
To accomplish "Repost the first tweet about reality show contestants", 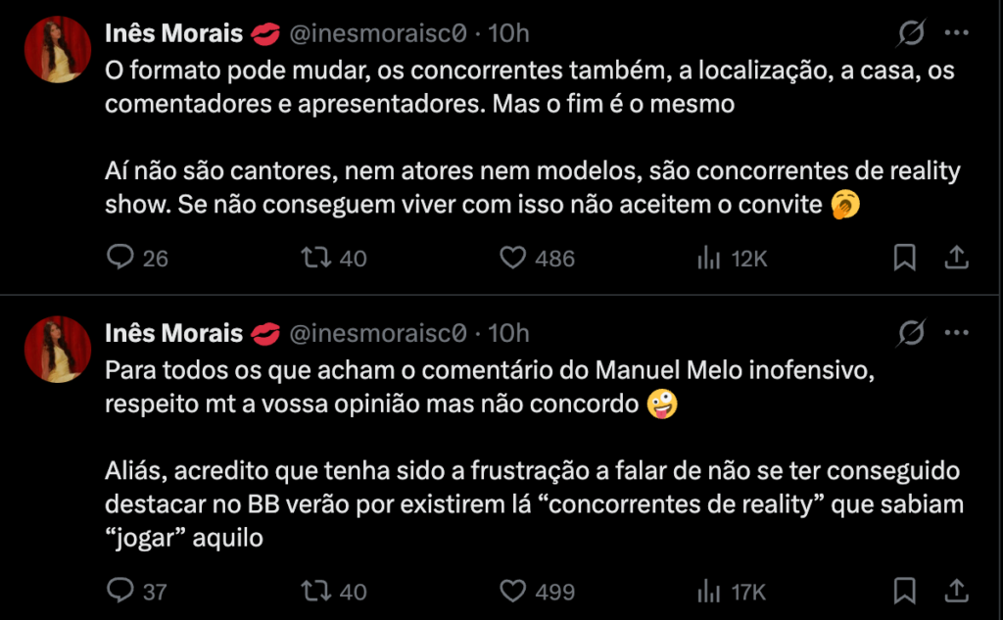I will pos(313,259).
